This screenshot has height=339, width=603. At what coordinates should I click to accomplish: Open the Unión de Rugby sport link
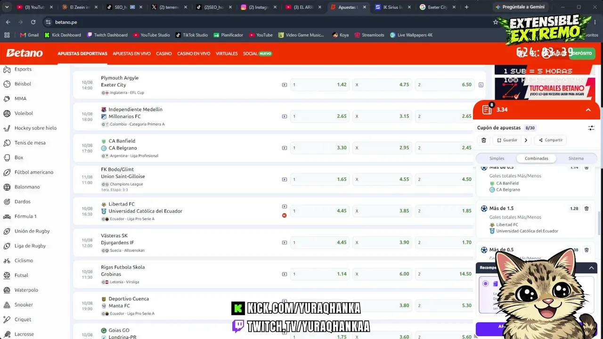pyautogui.click(x=32, y=231)
